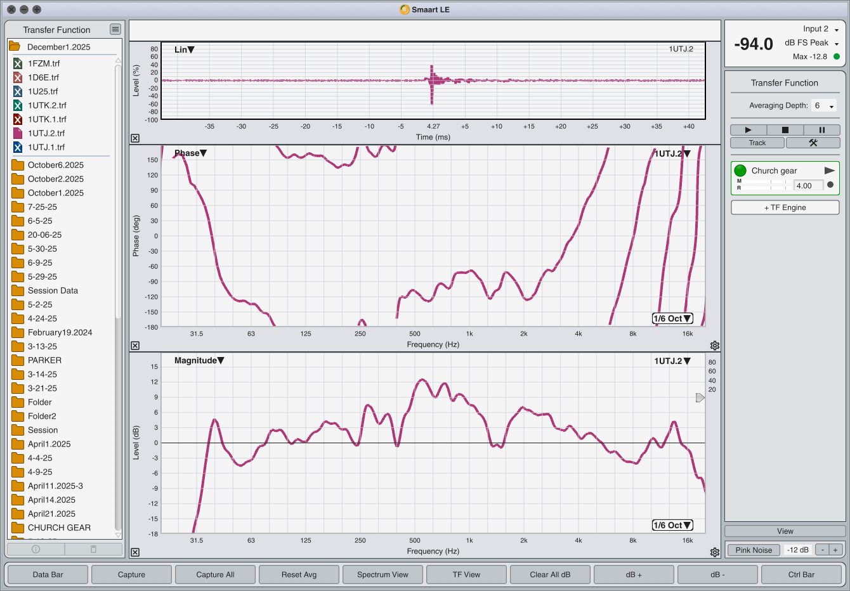Screen dimensions: 850x591
Task: Close the Phase plot pane with its X box
Action: tap(135, 346)
